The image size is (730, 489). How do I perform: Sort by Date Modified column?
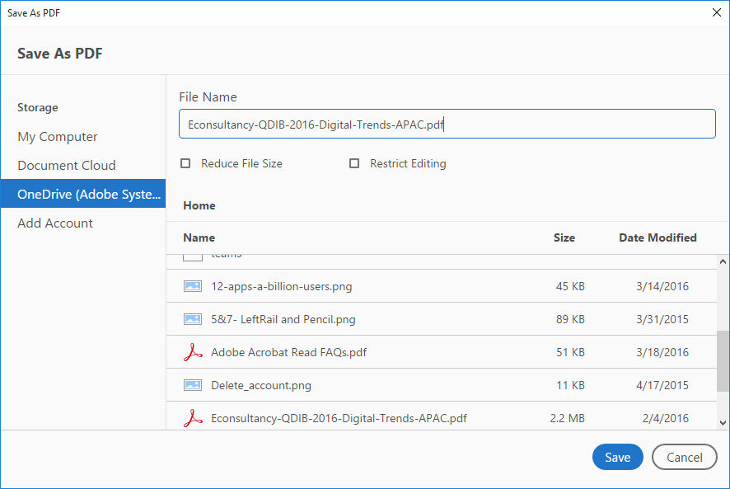[657, 237]
